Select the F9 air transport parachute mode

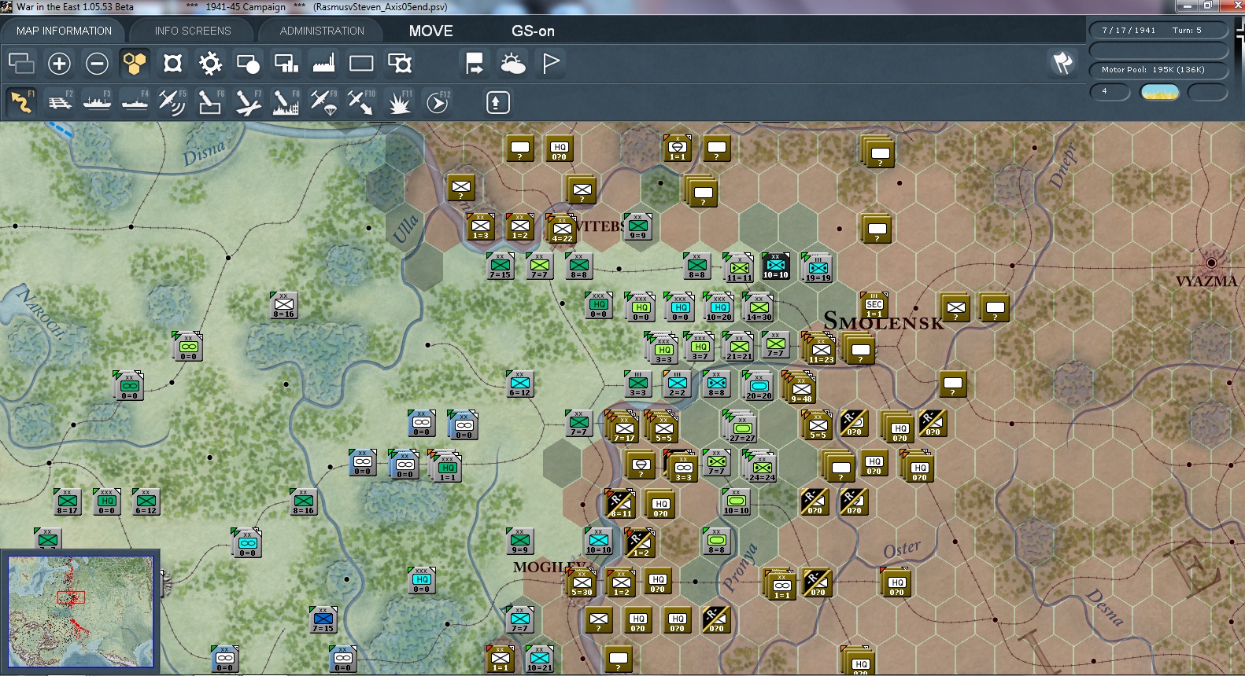(x=323, y=102)
